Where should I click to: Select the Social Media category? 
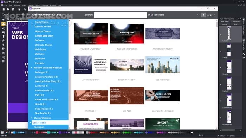point(50,123)
